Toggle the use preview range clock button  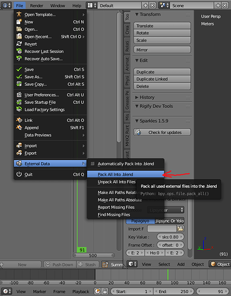(x=98, y=291)
